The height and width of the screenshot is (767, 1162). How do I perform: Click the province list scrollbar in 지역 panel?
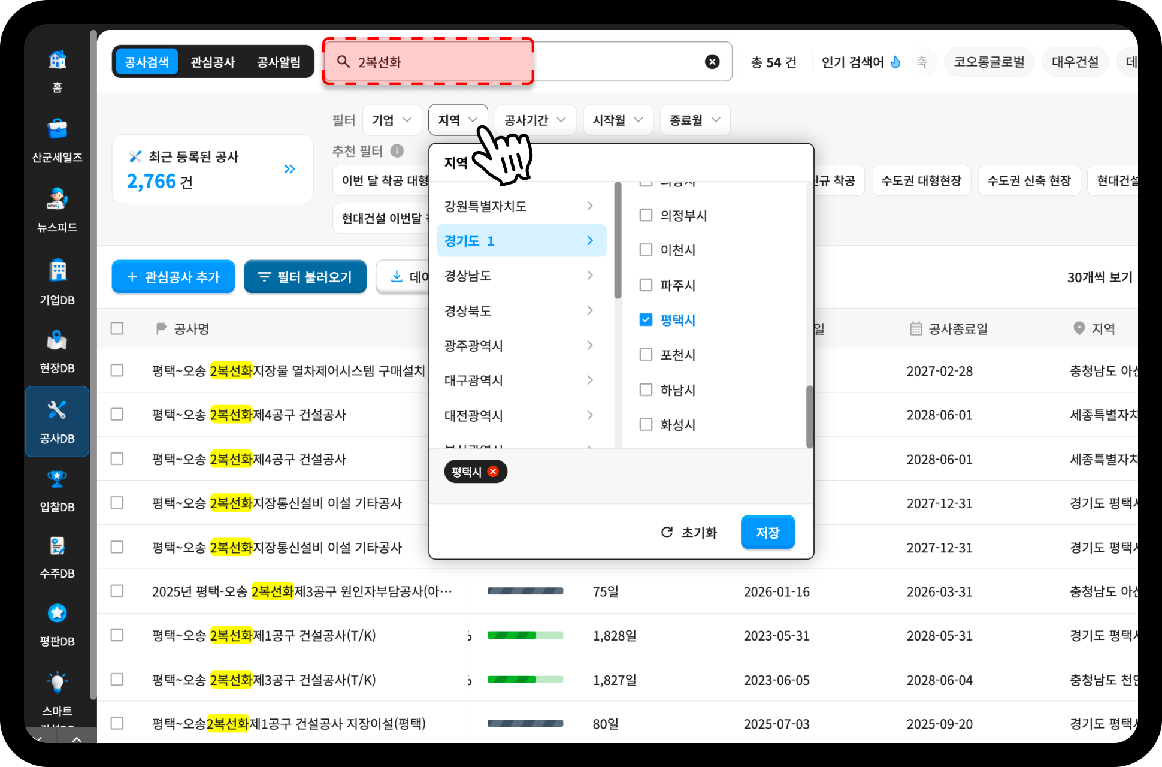point(618,241)
